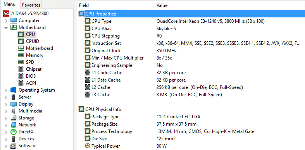
Task: Click the L3 Cache chip icon
Action: point(88,95)
